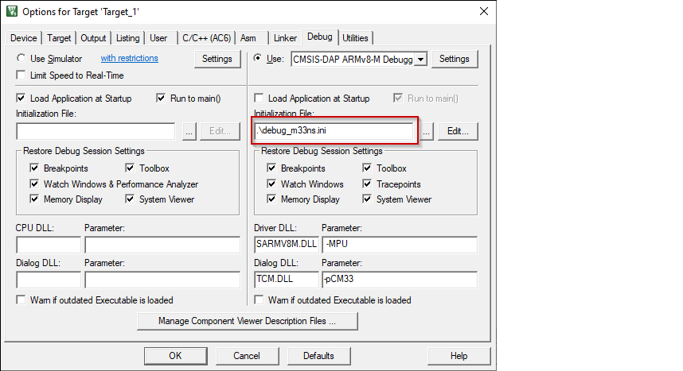Open the with restrictions link
The height and width of the screenshot is (371, 683).
point(129,59)
